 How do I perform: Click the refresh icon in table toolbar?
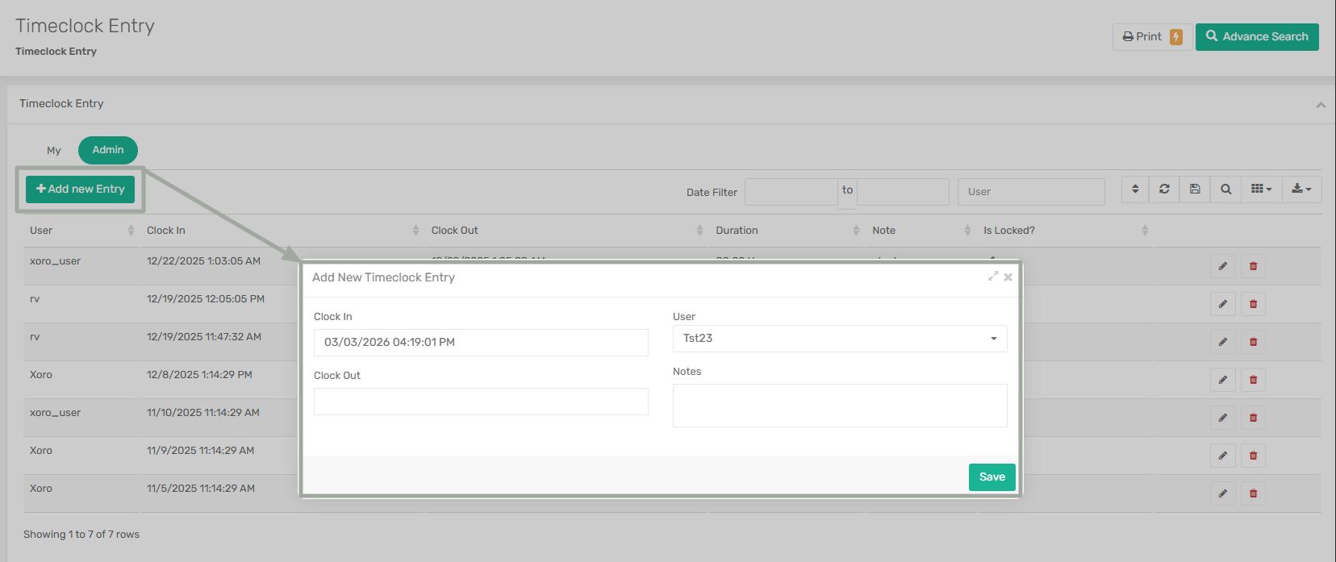(x=1164, y=189)
